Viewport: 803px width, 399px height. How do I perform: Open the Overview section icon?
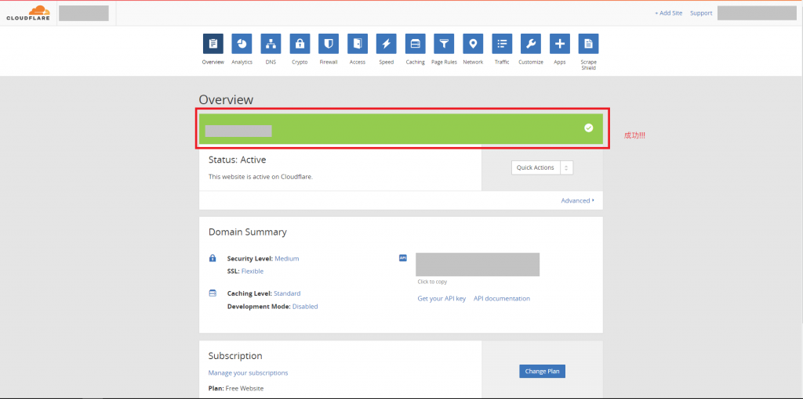[213, 44]
